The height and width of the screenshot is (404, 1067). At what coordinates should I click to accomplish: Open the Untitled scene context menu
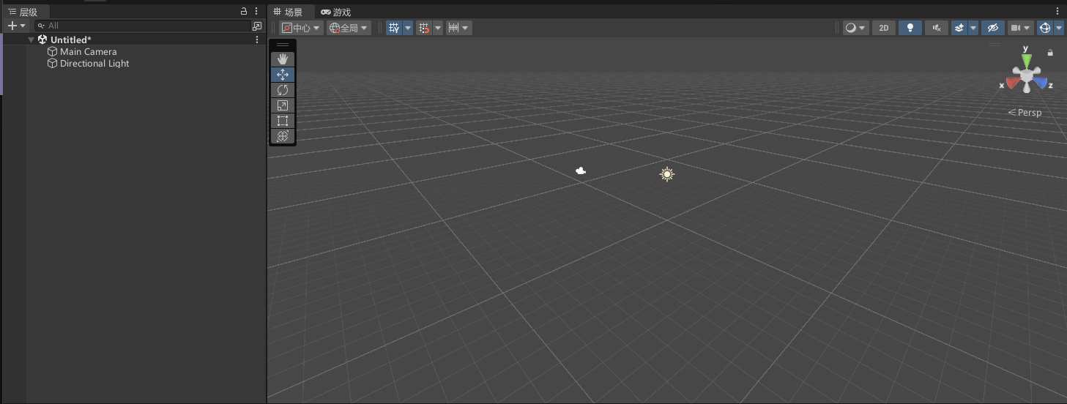257,40
